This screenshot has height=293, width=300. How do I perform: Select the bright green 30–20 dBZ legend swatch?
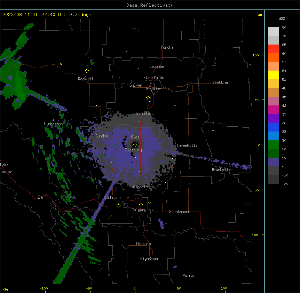[x=274, y=145]
